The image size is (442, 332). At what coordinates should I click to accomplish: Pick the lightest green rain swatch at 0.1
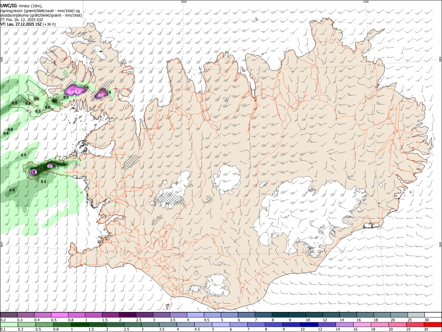coord(9,324)
